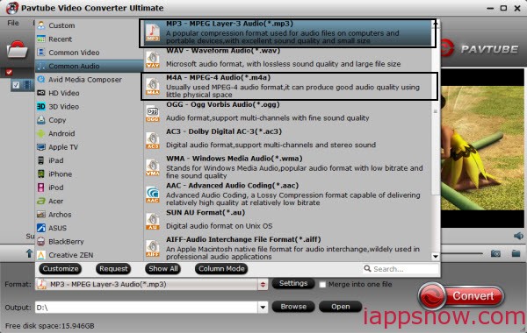Click the Output path field
This screenshot has height=333, width=527.
(x=147, y=308)
